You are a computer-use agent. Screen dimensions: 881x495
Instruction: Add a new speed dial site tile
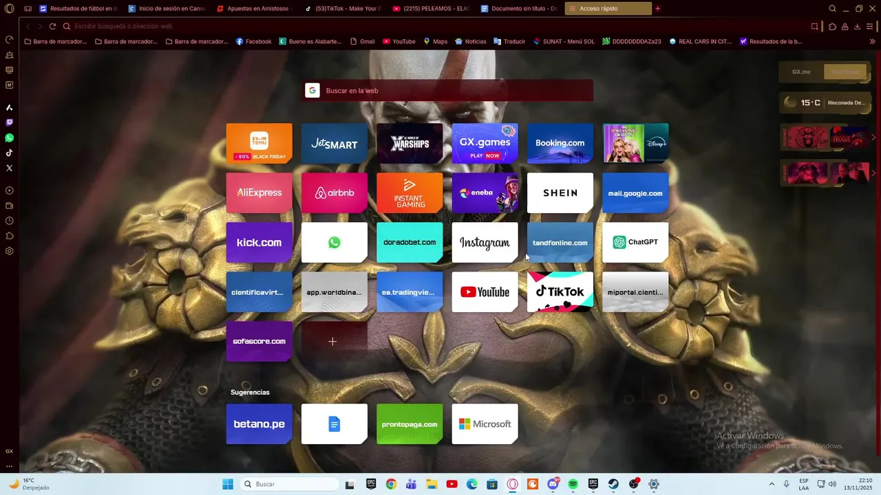point(334,342)
